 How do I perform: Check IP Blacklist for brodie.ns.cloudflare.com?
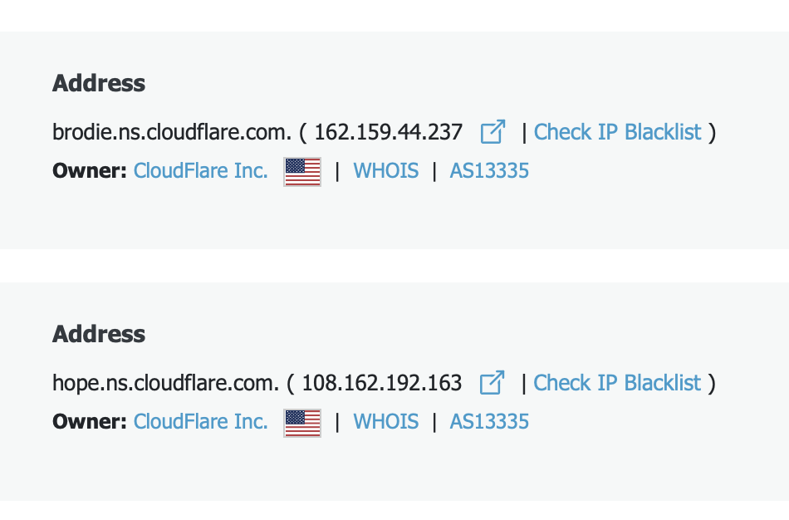coord(617,132)
